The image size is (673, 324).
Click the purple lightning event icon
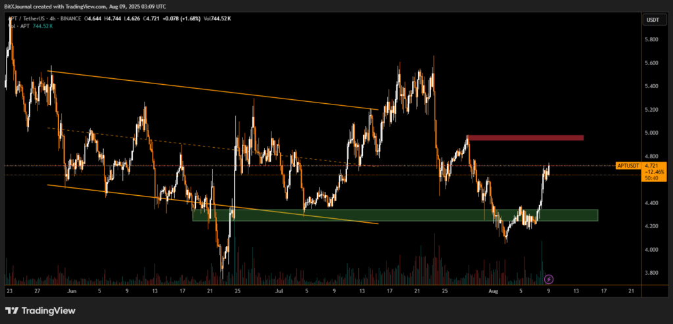pyautogui.click(x=549, y=279)
